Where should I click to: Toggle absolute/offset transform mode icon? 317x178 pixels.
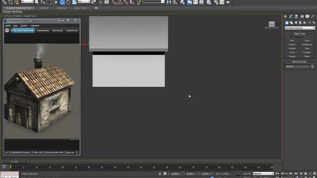click(x=165, y=174)
